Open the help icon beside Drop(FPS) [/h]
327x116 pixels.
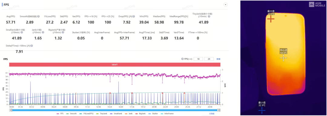tap(134, 16)
